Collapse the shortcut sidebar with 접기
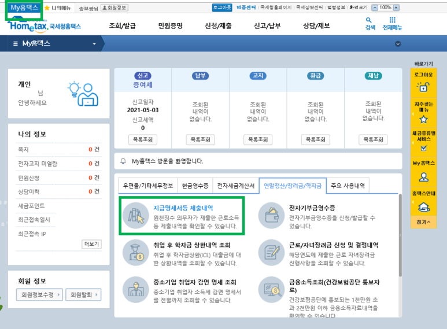The width and height of the screenshot is (447, 329). click(x=423, y=222)
